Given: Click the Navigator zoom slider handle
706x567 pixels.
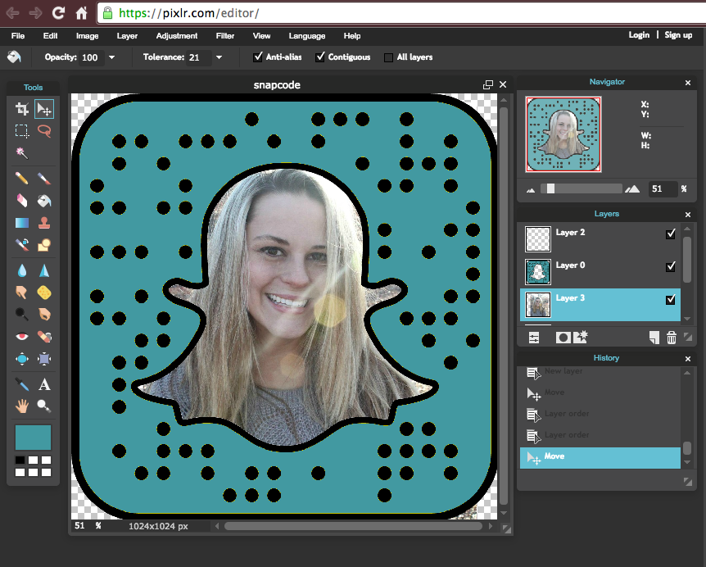Looking at the screenshot, I should pyautogui.click(x=550, y=188).
